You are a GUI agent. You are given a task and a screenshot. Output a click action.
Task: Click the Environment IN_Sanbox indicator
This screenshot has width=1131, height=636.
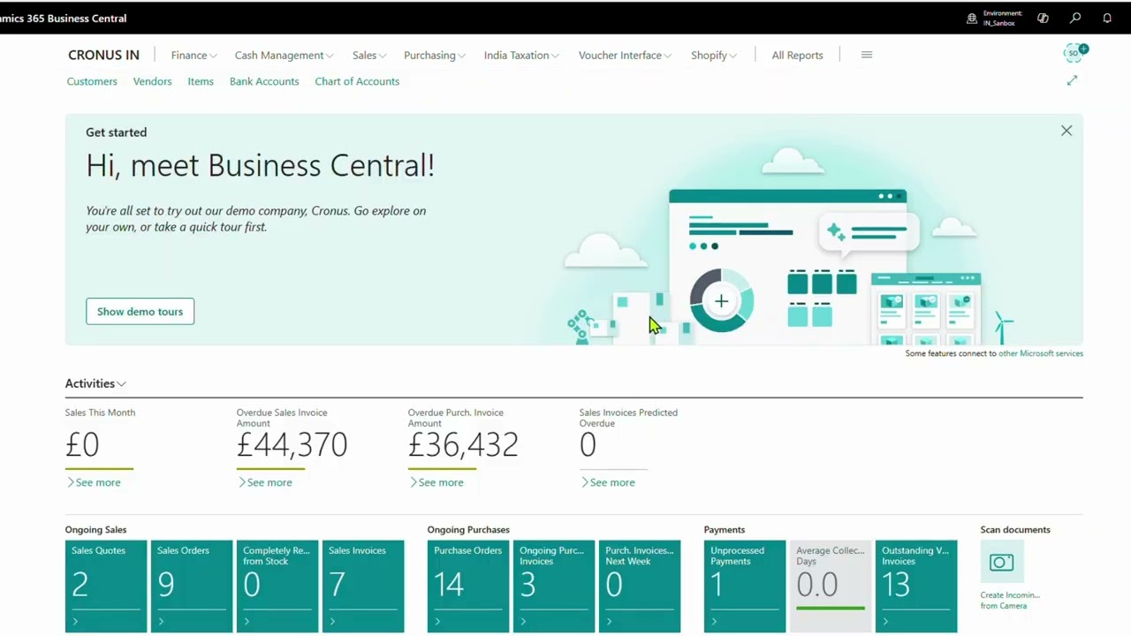click(x=995, y=18)
